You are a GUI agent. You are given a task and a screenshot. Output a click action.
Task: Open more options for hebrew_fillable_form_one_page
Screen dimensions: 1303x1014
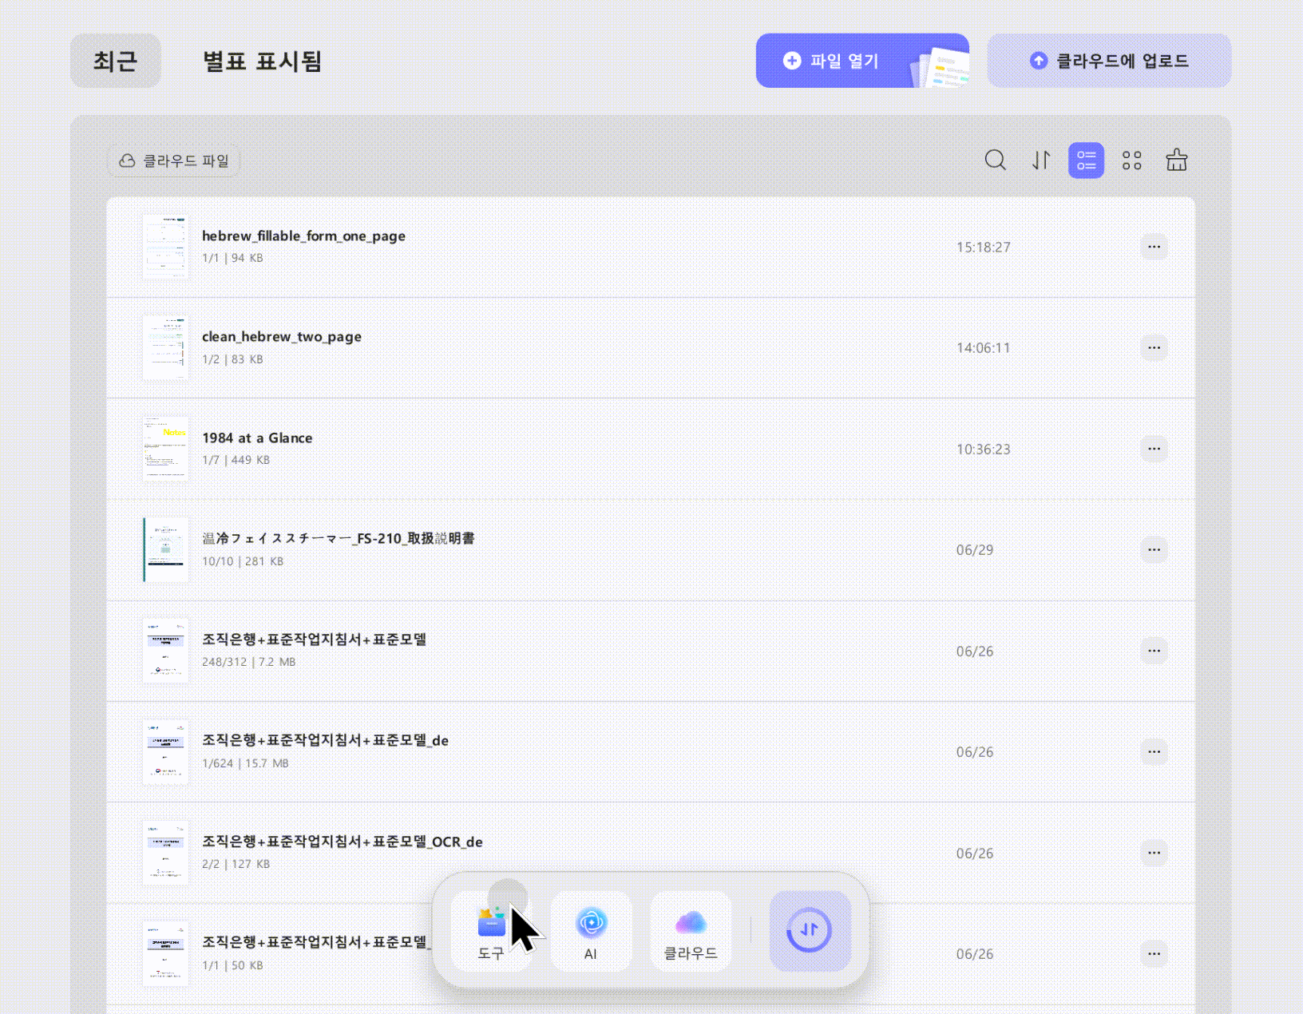click(x=1154, y=247)
